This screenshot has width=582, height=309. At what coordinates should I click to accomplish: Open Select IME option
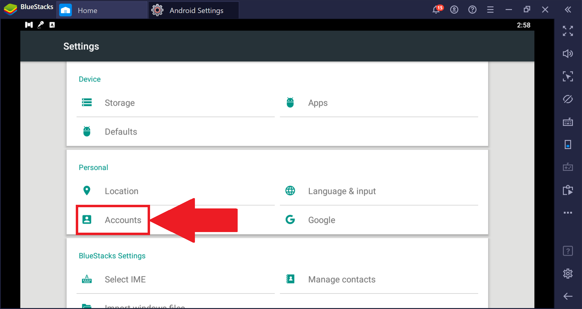coord(176,279)
